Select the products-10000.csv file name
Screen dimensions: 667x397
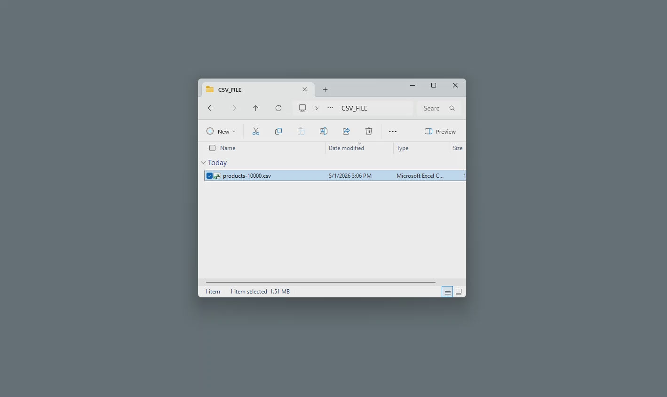tap(247, 176)
